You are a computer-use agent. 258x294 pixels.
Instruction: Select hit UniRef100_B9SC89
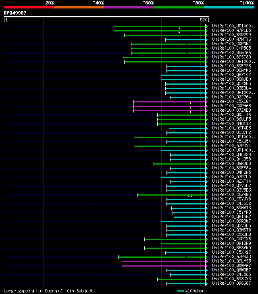click(231, 57)
